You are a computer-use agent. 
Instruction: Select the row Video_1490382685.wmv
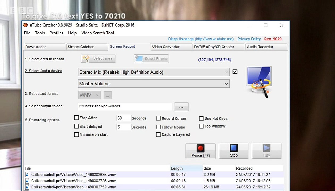tap(154, 175)
